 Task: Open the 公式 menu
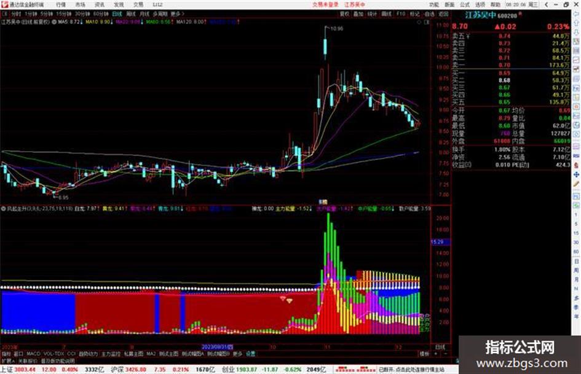465,5
